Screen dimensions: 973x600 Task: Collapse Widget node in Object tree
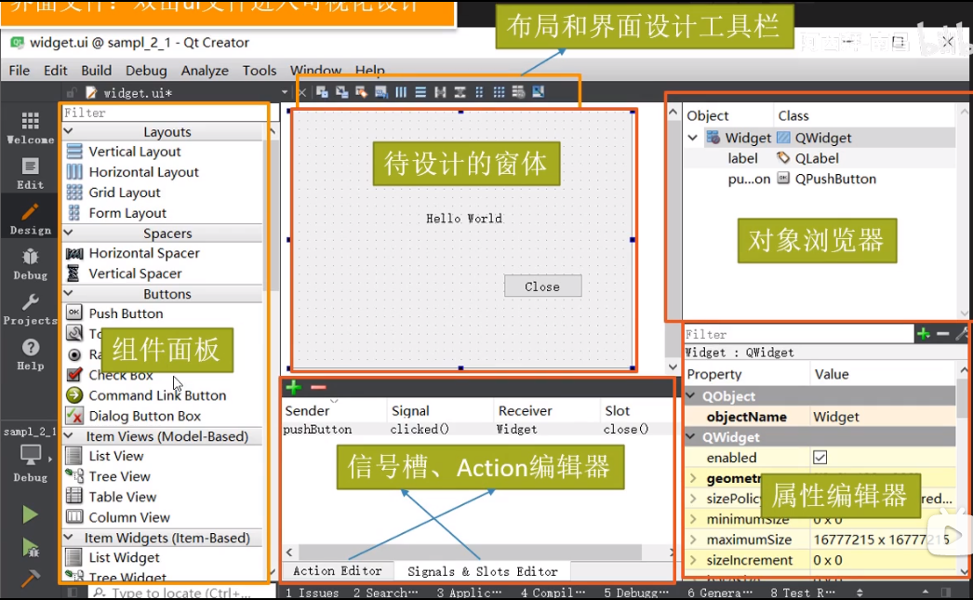(x=693, y=138)
